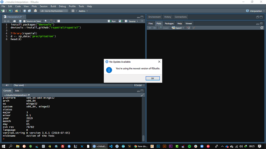Save current document in main toolbar
Image resolution: width=266 pixels, height=149 pixels.
[24, 11]
